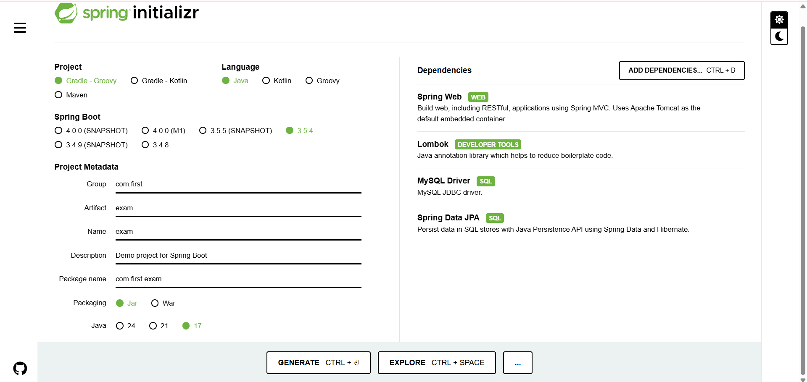Image resolution: width=807 pixels, height=382 pixels.
Task: Click the MySQL Driver dependency
Action: [x=581, y=186]
